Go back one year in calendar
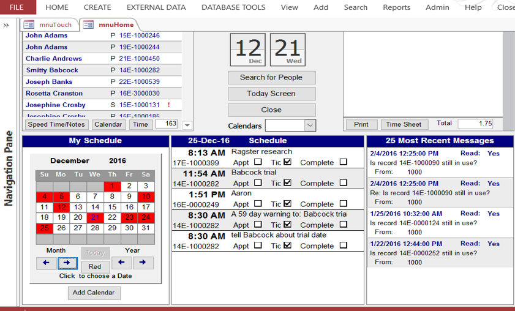The height and width of the screenshot is (311, 515). [x=121, y=263]
